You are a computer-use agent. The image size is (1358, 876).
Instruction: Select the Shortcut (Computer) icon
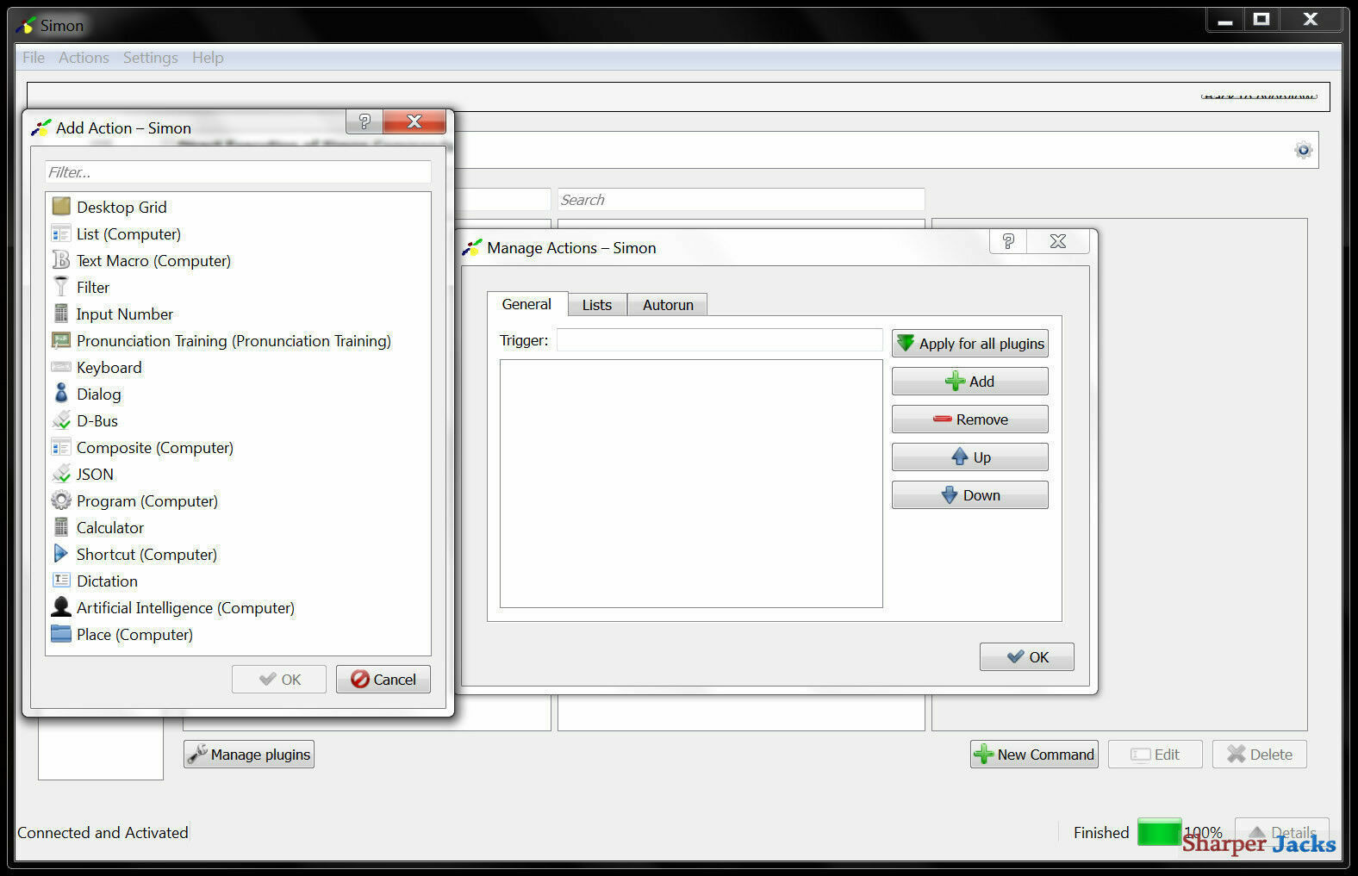tap(61, 554)
